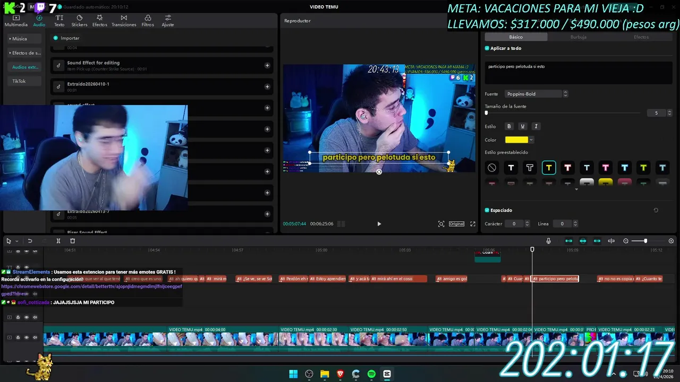The width and height of the screenshot is (680, 382).
Task: Open the Texto tool panel
Action: tap(59, 21)
